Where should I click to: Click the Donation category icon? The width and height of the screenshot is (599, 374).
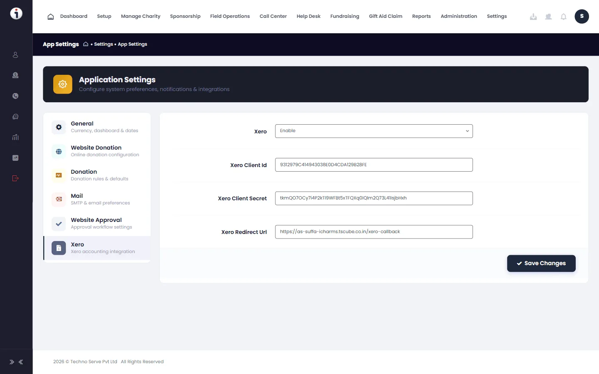point(59,175)
